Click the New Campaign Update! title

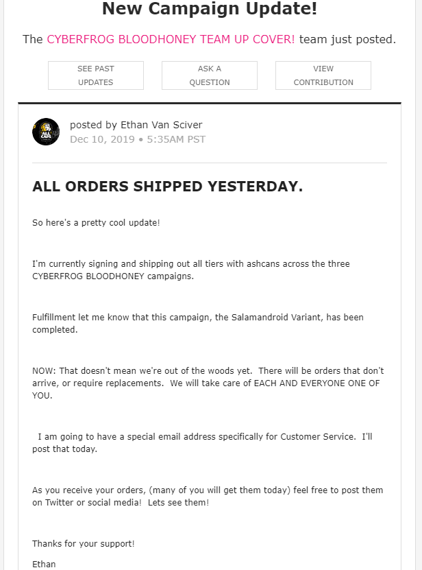point(210,8)
